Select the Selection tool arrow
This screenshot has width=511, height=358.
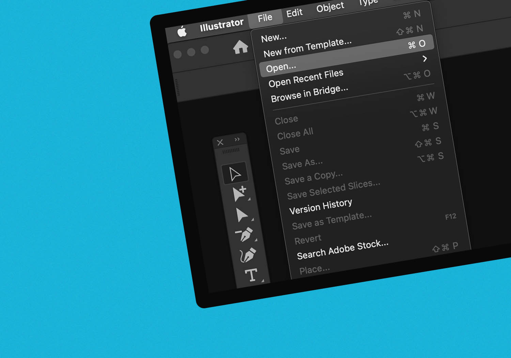pos(235,174)
